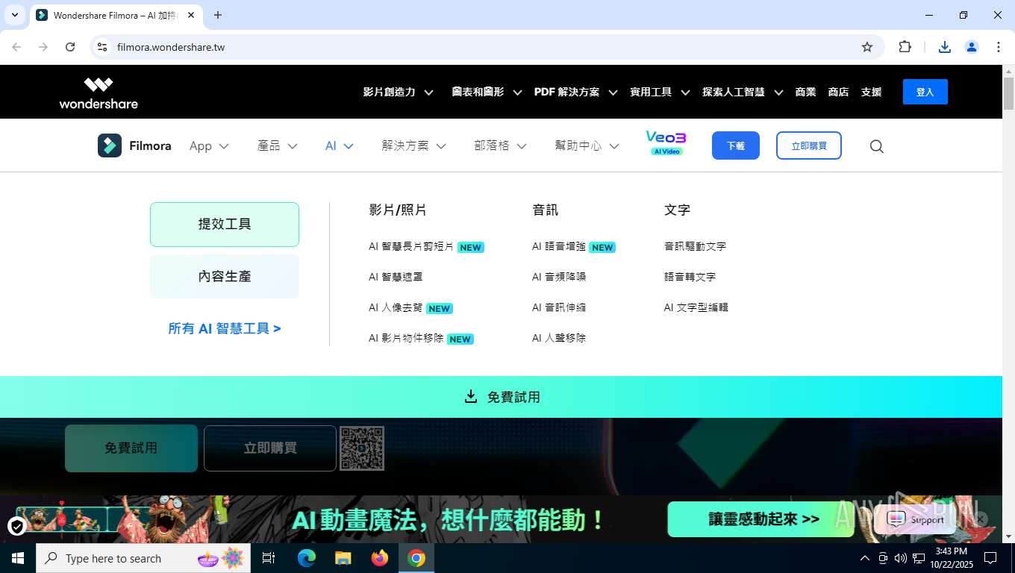Open AI 音頻降噪 link

pyautogui.click(x=559, y=277)
